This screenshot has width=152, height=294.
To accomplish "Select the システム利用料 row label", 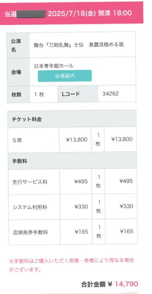I will [30, 207].
